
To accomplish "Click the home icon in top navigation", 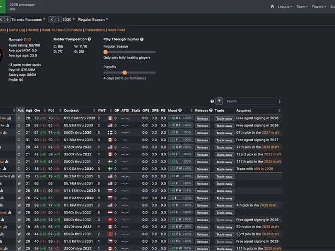I will click(x=272, y=7).
